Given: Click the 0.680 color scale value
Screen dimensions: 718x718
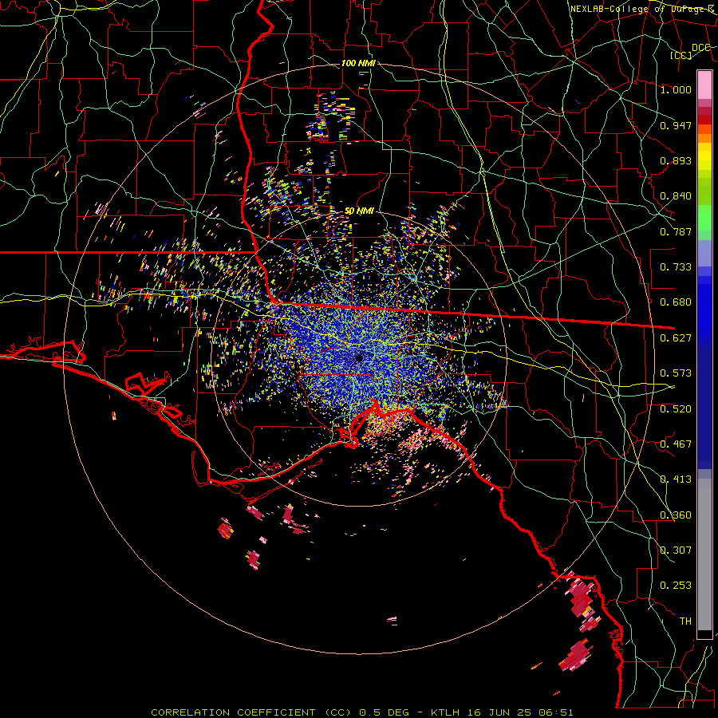Looking at the screenshot, I should [676, 302].
